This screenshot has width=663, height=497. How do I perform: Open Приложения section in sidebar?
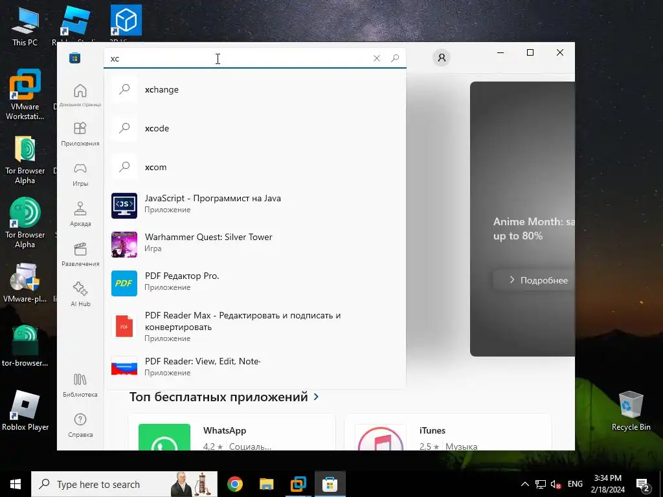tap(80, 134)
